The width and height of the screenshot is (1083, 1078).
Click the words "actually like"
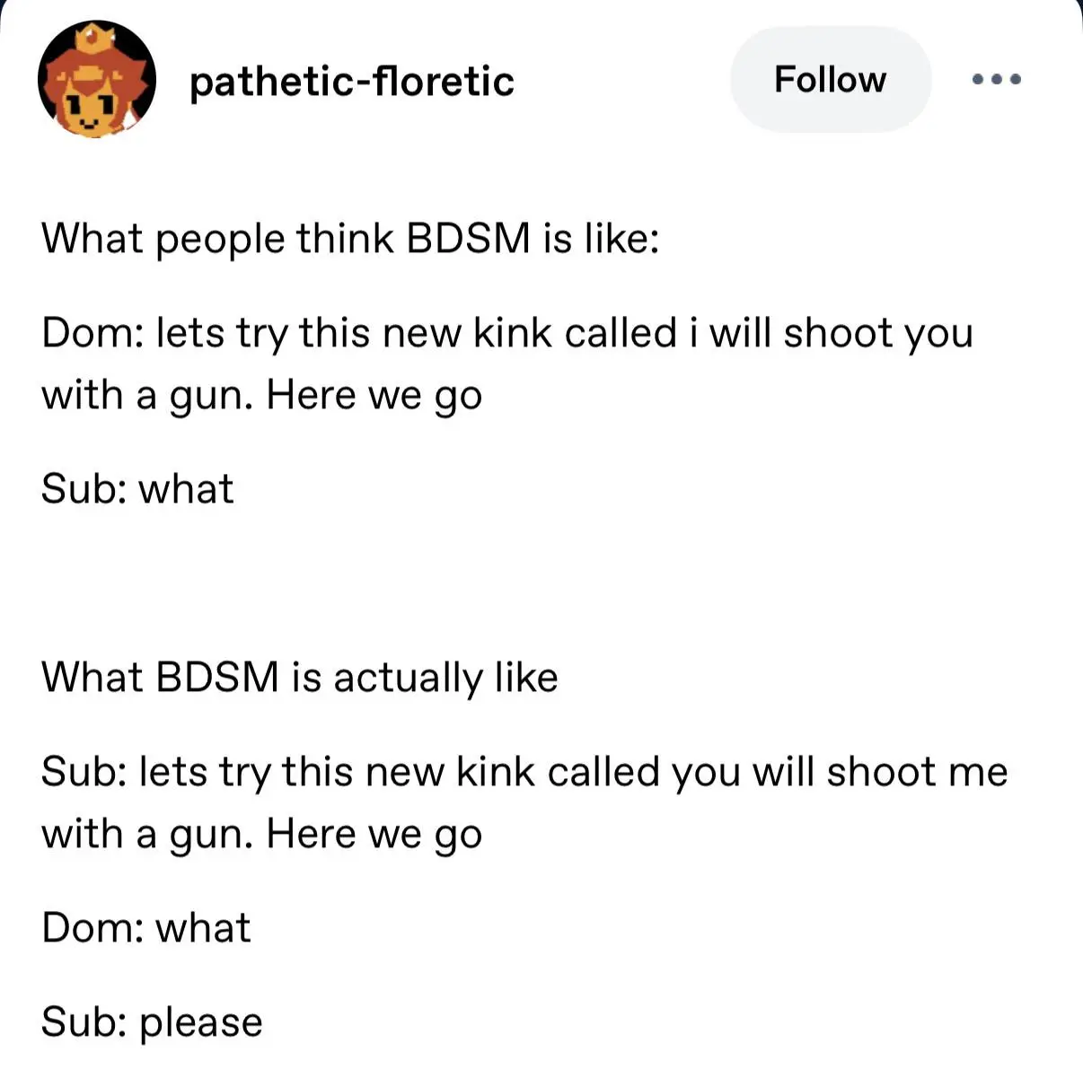tap(445, 678)
